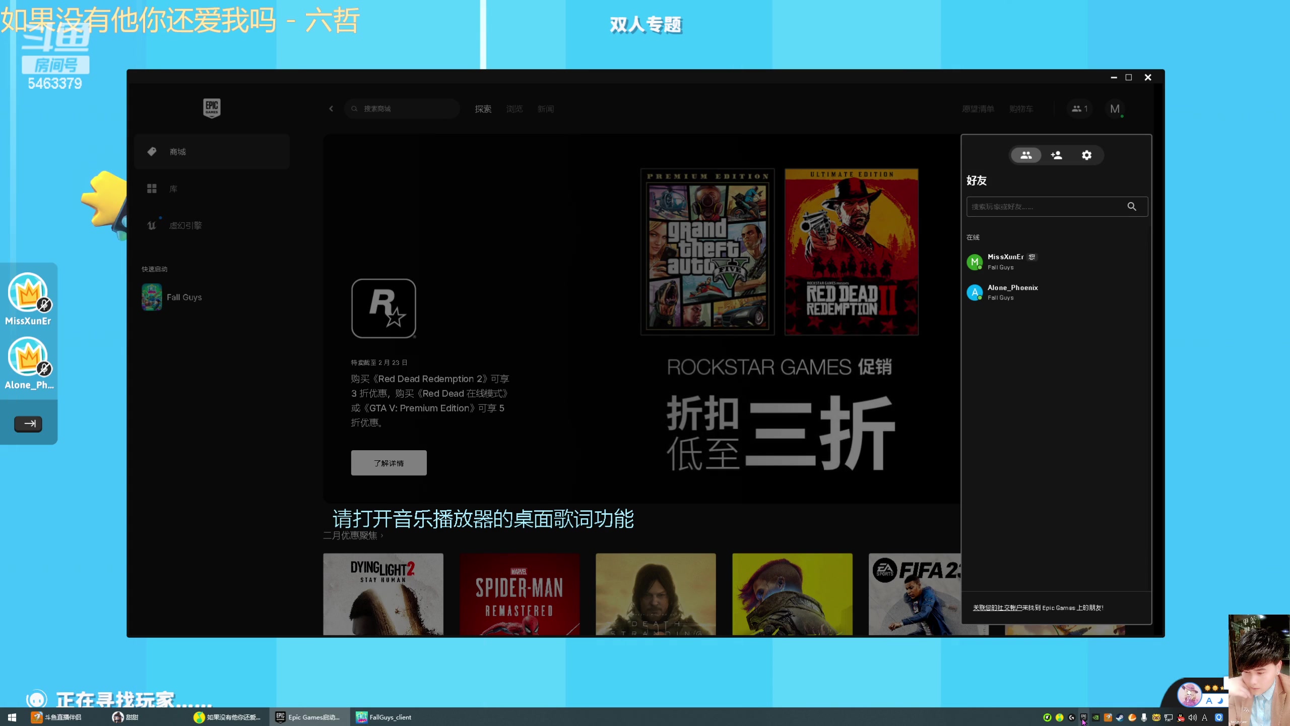
Task: Click MissXunEr avatar in friends list
Action: click(x=975, y=262)
